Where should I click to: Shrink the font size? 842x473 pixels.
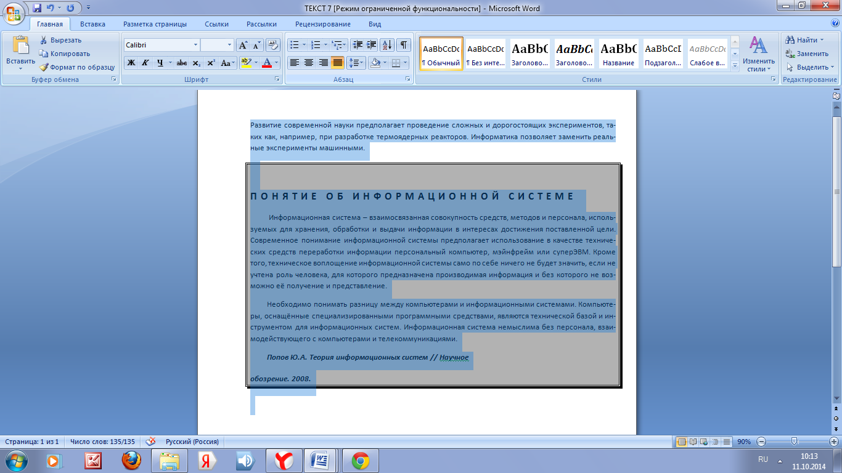257,45
